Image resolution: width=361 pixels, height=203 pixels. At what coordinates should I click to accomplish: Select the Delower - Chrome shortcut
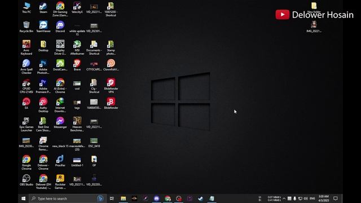43,162
